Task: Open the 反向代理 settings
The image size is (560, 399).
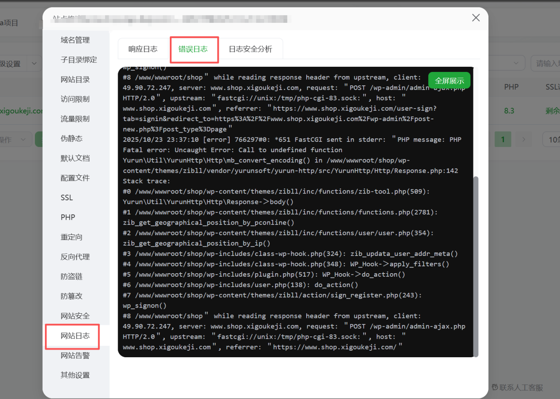Action: click(75, 257)
